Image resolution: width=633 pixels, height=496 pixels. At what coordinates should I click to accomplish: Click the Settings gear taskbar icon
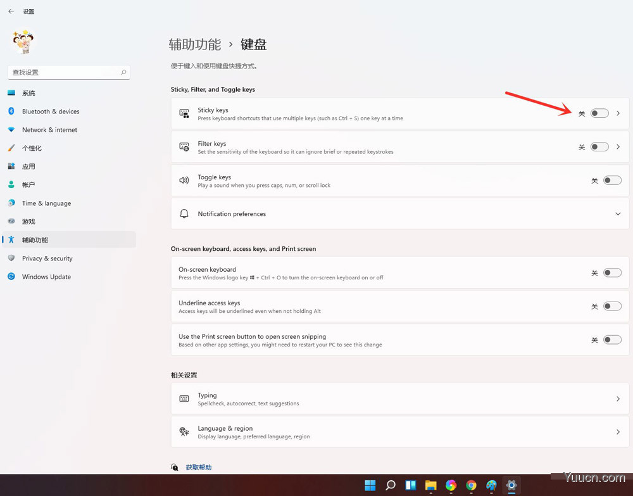(x=511, y=485)
